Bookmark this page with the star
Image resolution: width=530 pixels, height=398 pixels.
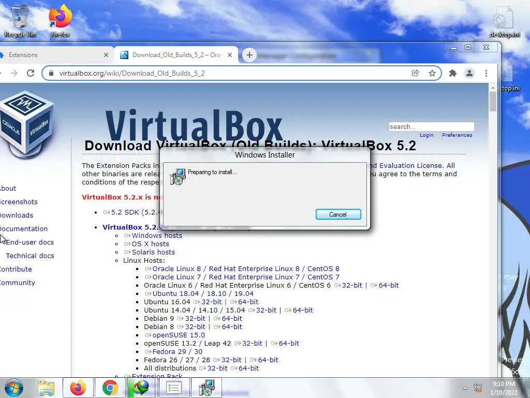click(432, 73)
